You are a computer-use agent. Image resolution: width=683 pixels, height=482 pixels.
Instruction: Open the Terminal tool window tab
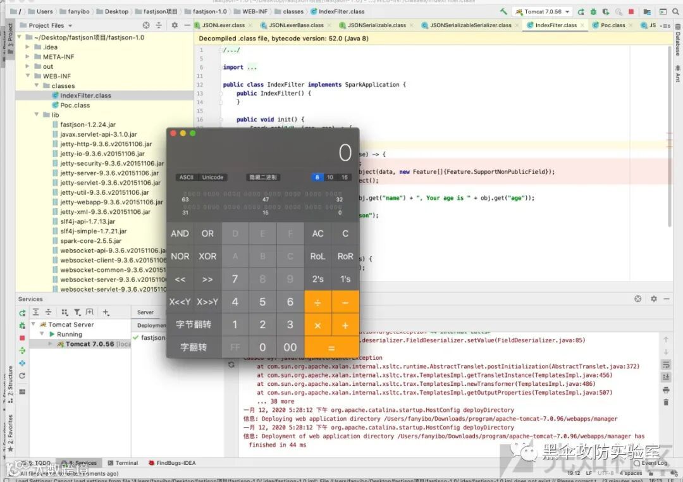pyautogui.click(x=123, y=463)
